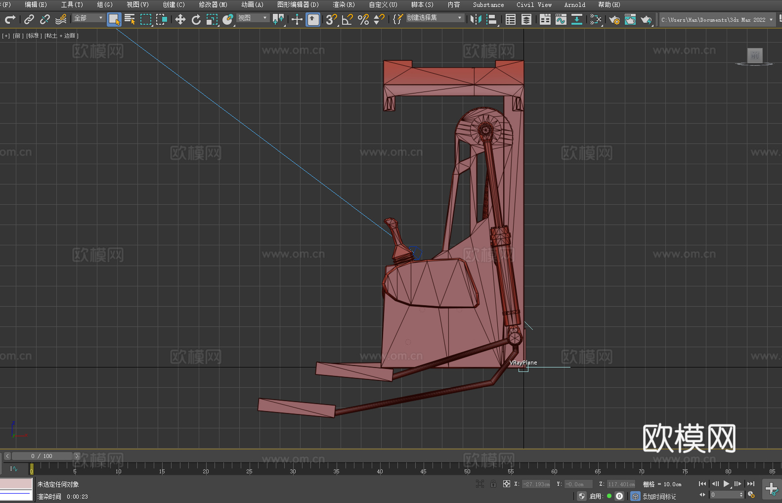Viewport: 782px width, 503px height.
Task: Open 编辑(E) menu
Action: 36,4
